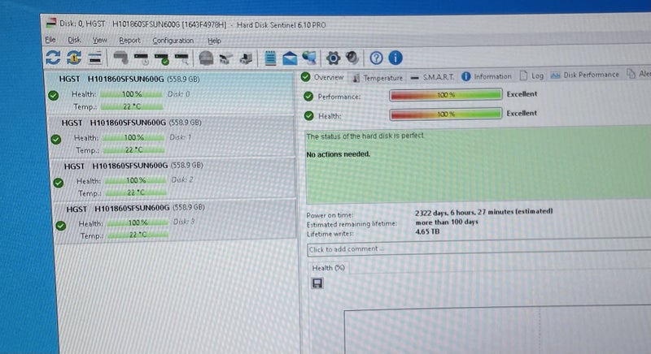Select the Health (%) graph tab
Image resolution: width=651 pixels, height=354 pixels.
pyautogui.click(x=328, y=268)
